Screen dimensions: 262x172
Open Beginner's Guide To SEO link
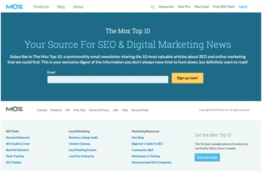[147, 144]
